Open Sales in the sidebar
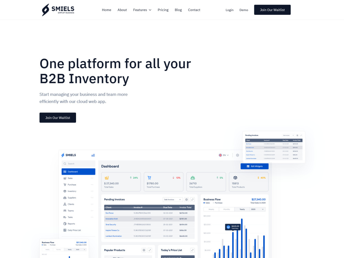Screen dimensions: 344x258 click(x=70, y=178)
